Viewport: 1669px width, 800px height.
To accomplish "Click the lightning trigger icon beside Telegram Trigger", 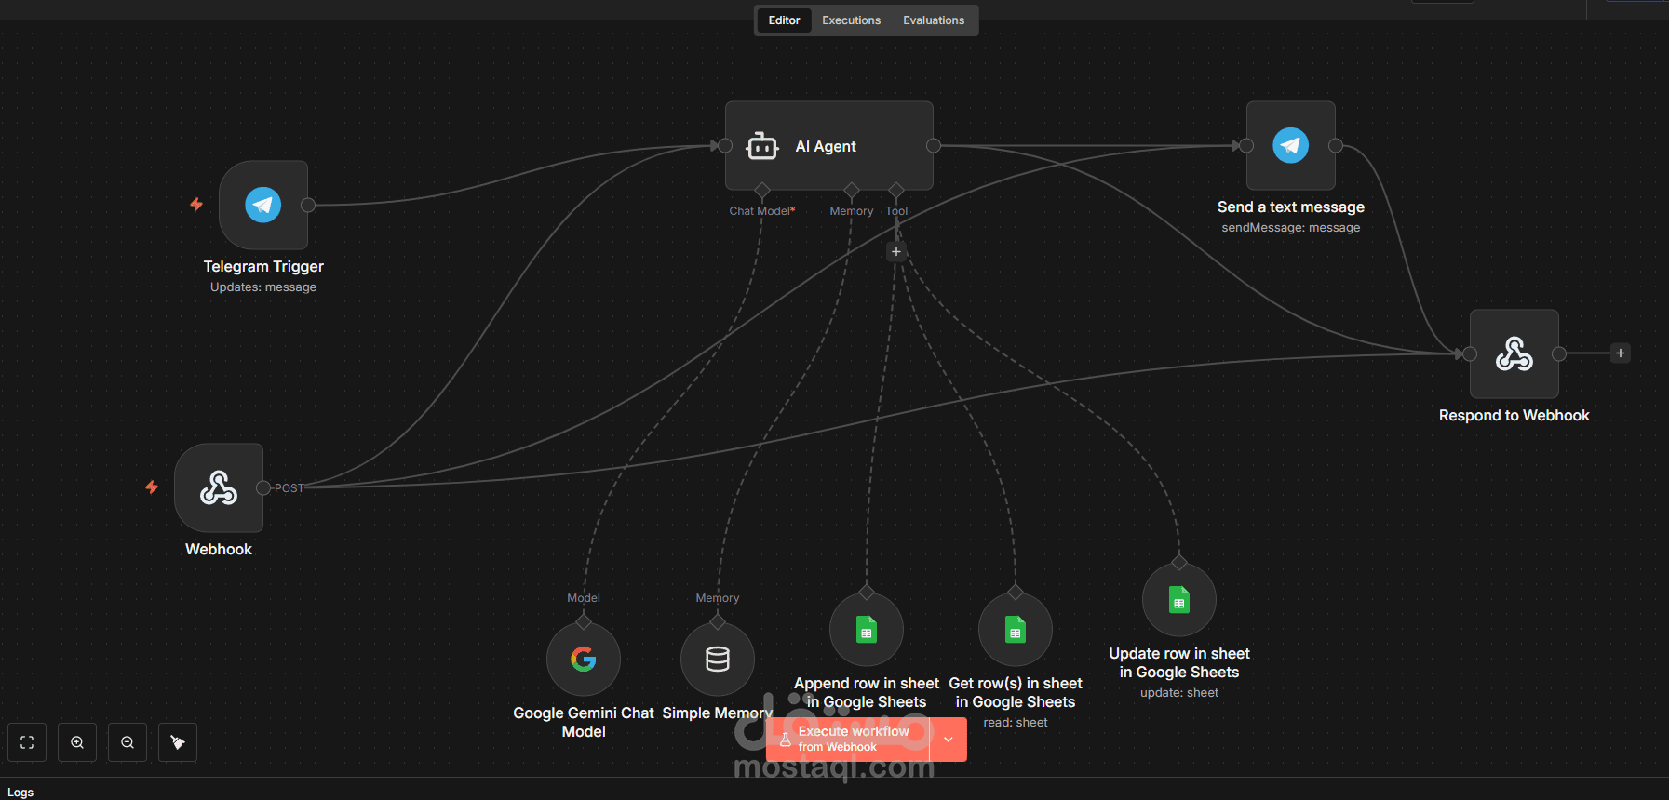I will 196,204.
